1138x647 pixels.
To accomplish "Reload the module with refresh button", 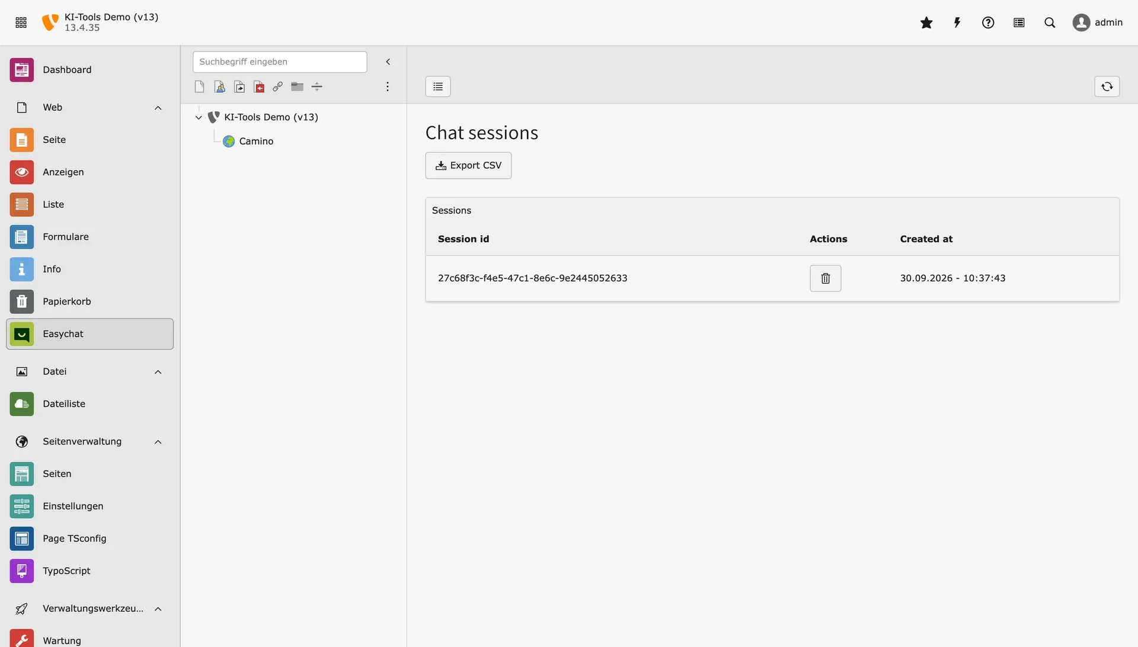I will [x=1107, y=87].
